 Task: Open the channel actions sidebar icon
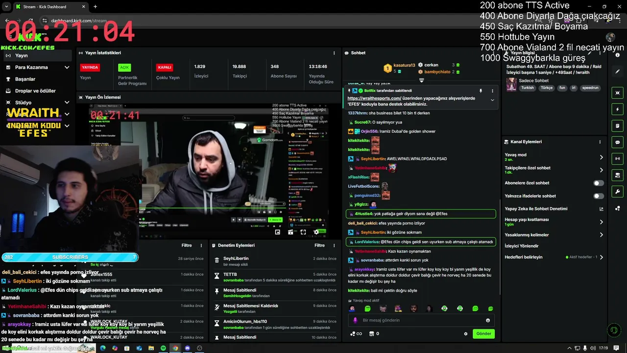tap(617, 175)
